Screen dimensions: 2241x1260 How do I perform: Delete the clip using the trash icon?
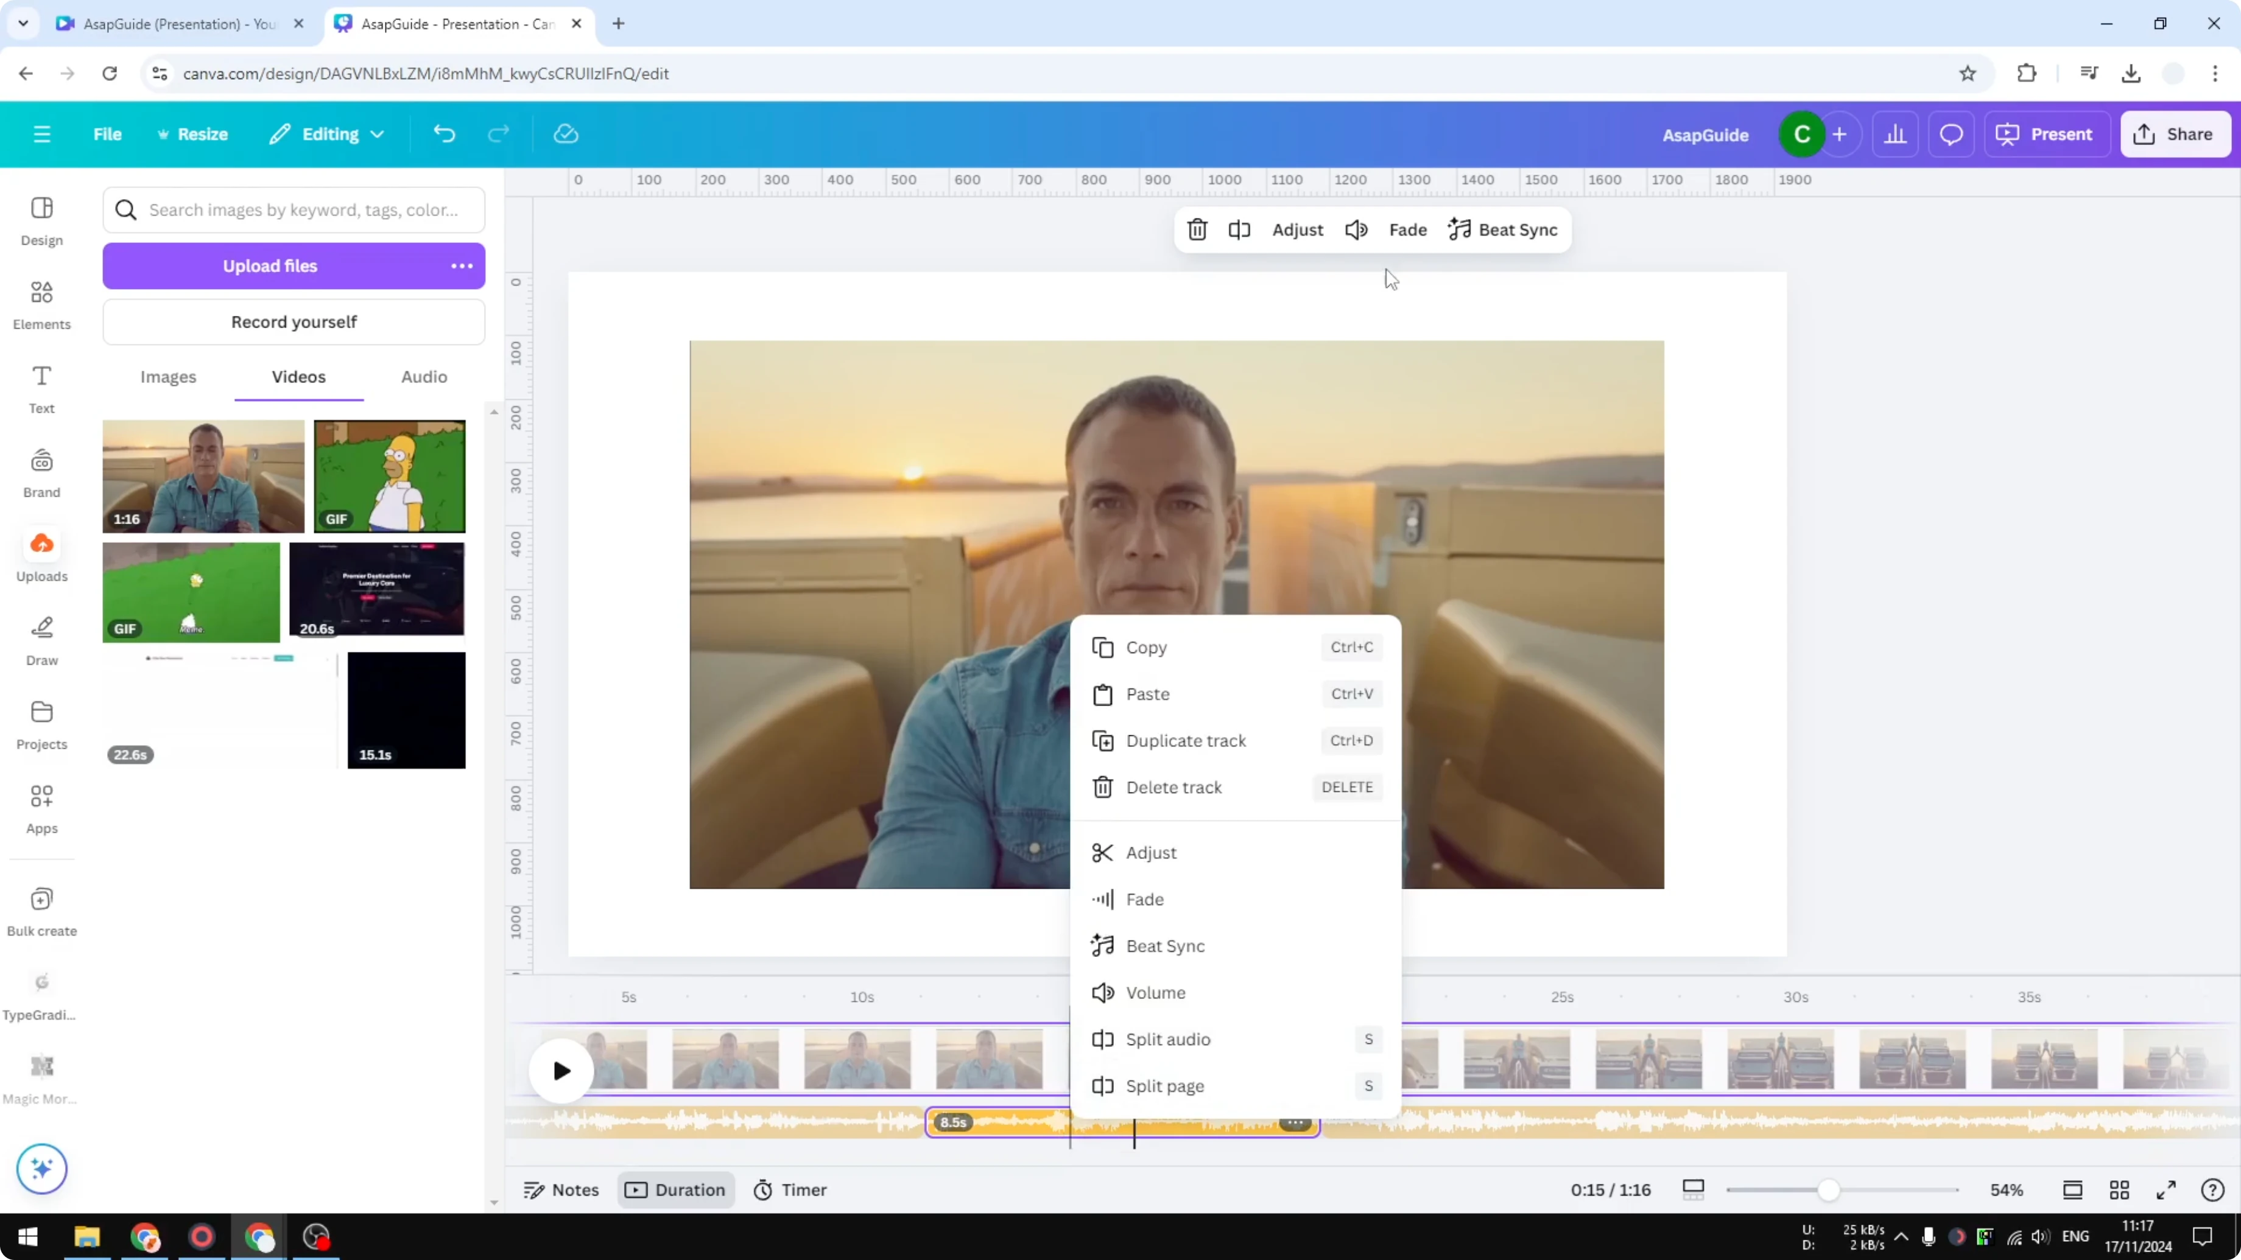tap(1196, 229)
